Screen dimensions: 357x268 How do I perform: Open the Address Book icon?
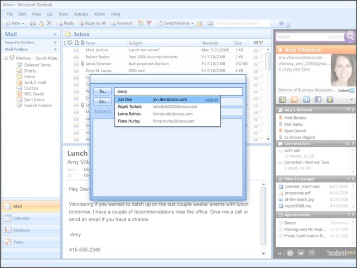(x=210, y=23)
